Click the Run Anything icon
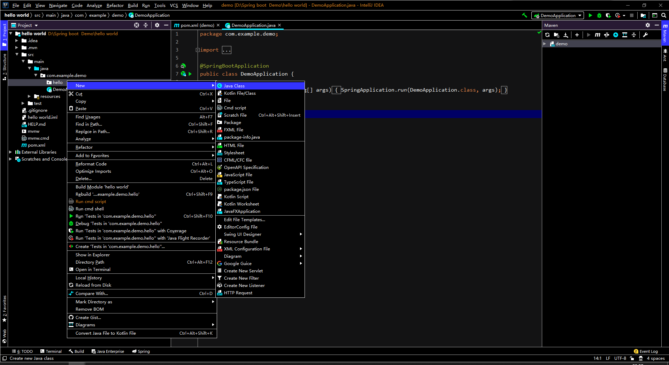The height and width of the screenshot is (365, 669). click(655, 15)
